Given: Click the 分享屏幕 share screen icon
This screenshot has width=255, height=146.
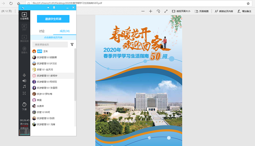Looking at the screenshot, I should [24, 15].
